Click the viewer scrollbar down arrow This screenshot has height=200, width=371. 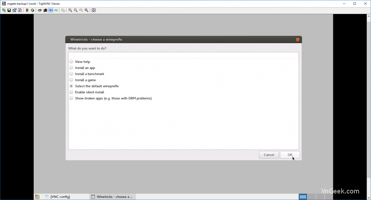tap(368, 197)
